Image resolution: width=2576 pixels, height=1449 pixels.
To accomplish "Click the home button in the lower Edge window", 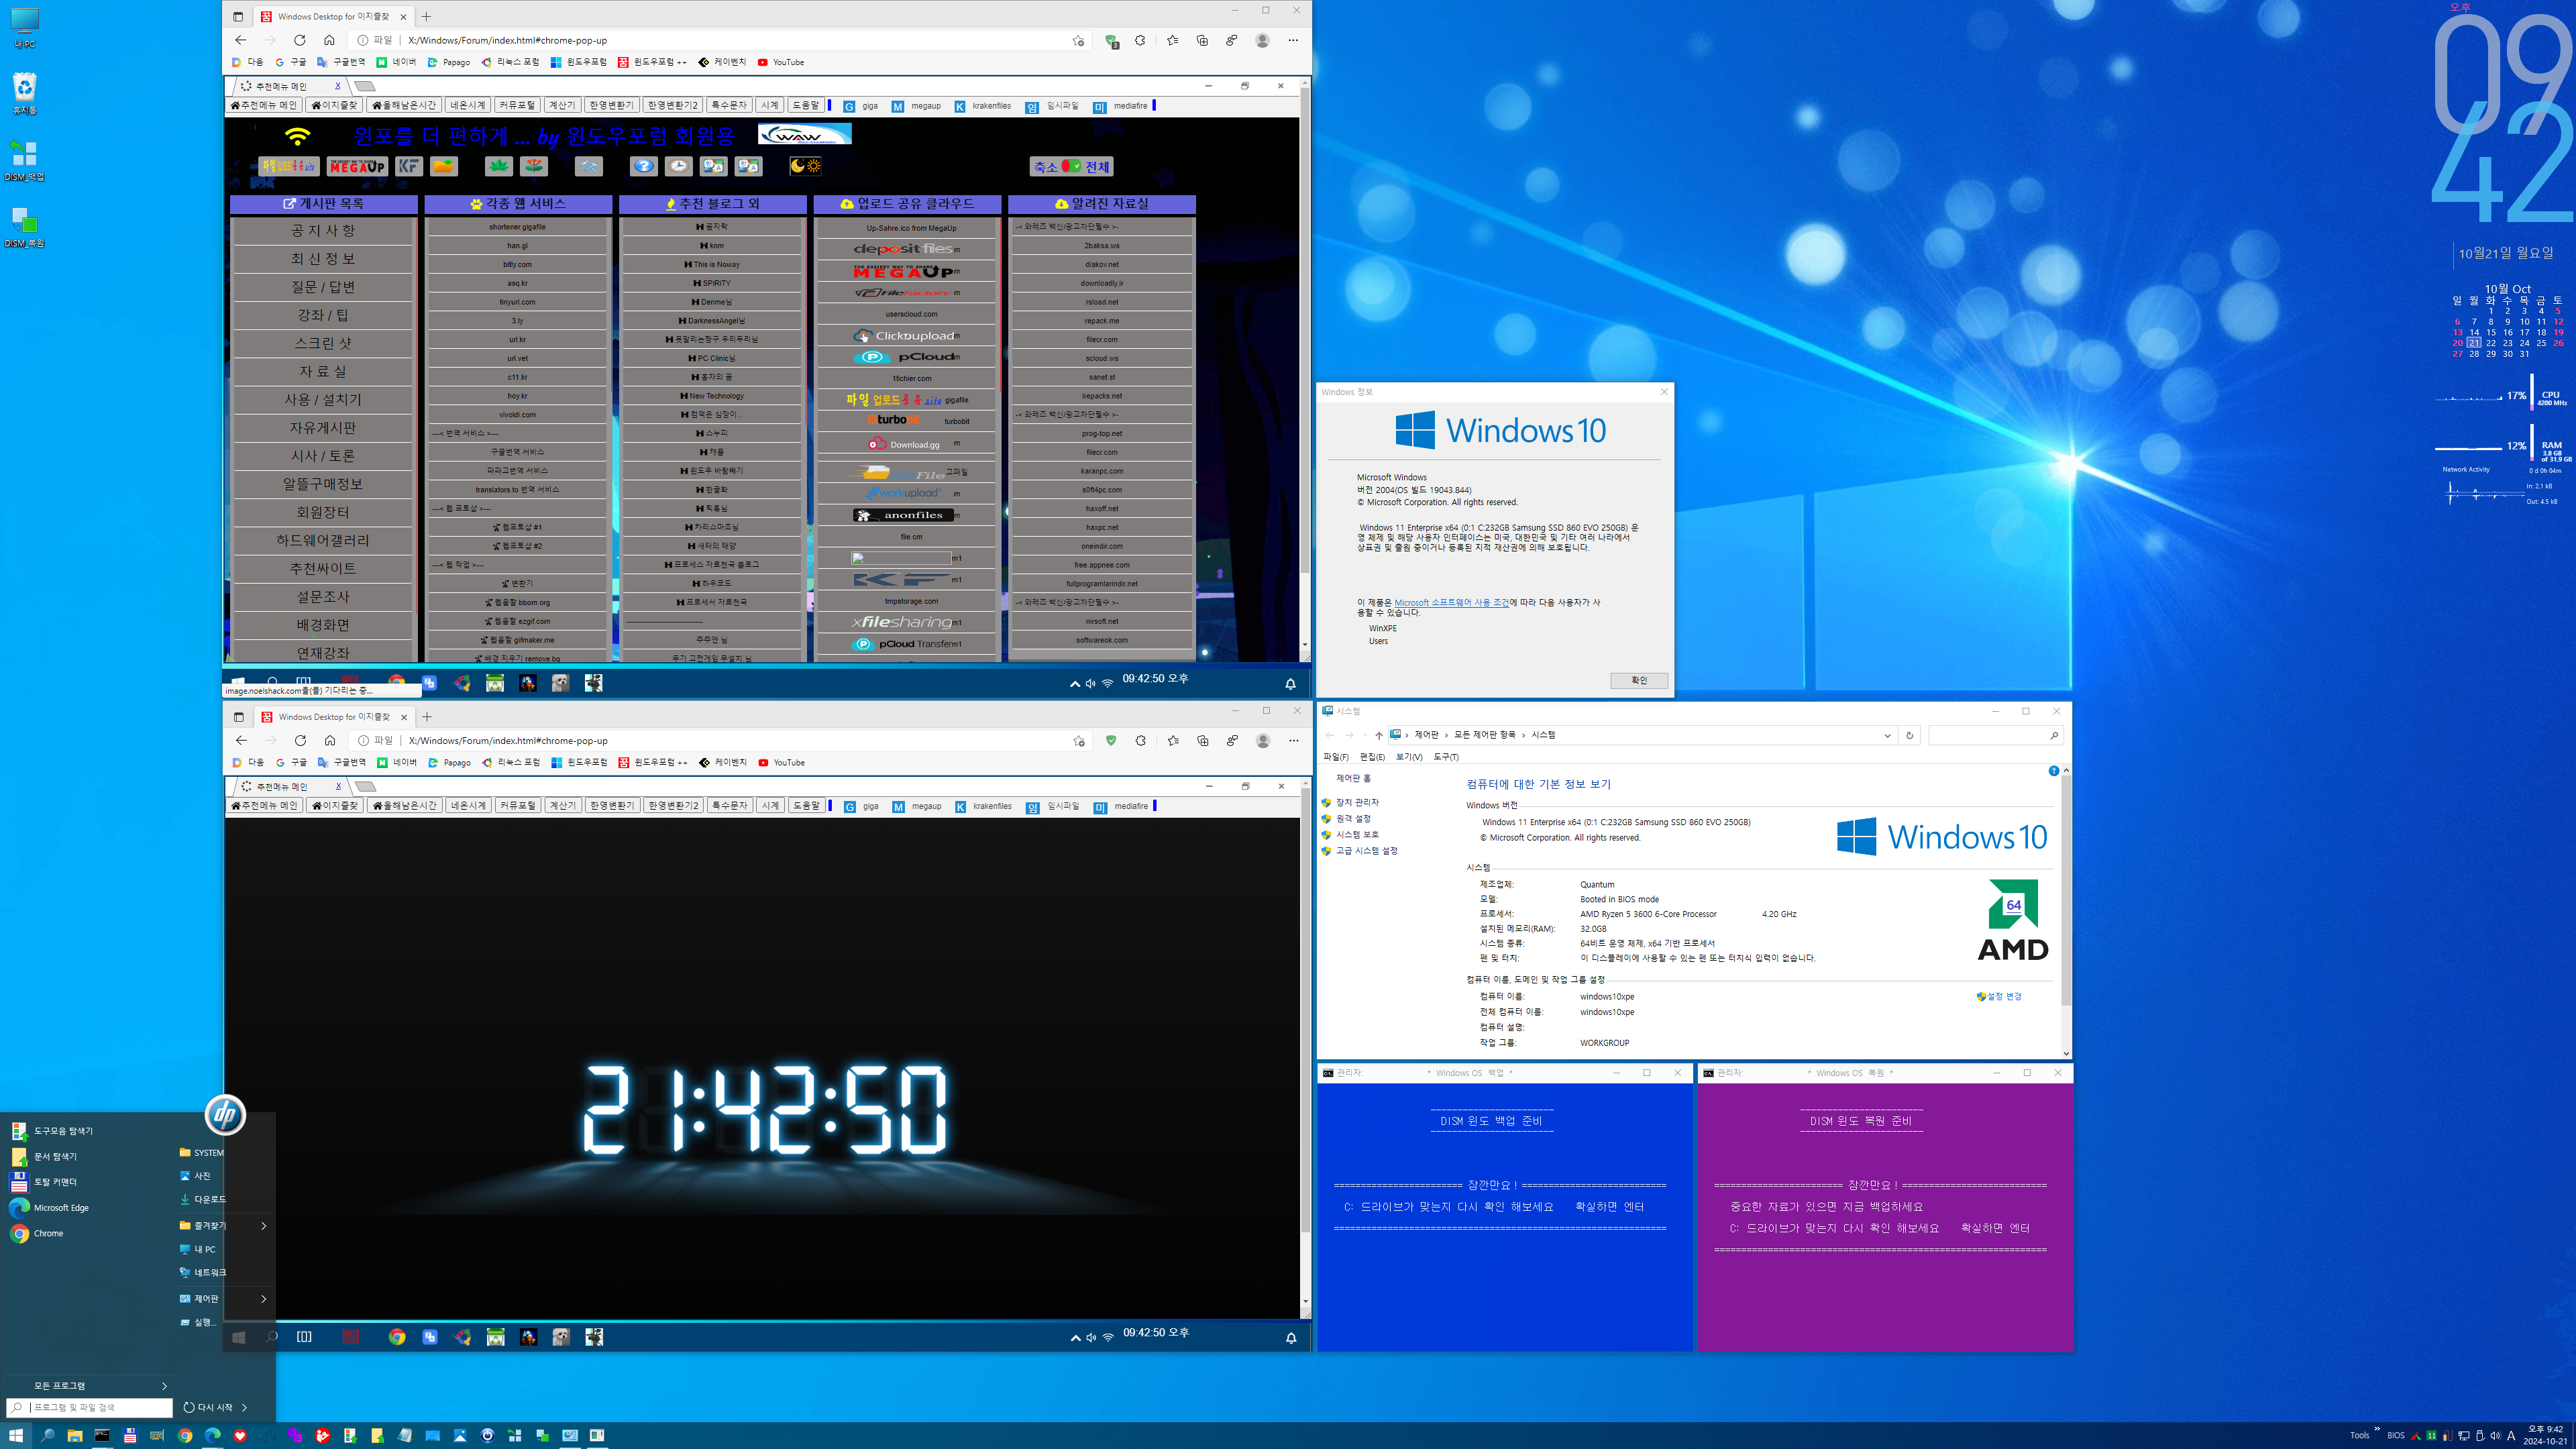I will tap(330, 741).
